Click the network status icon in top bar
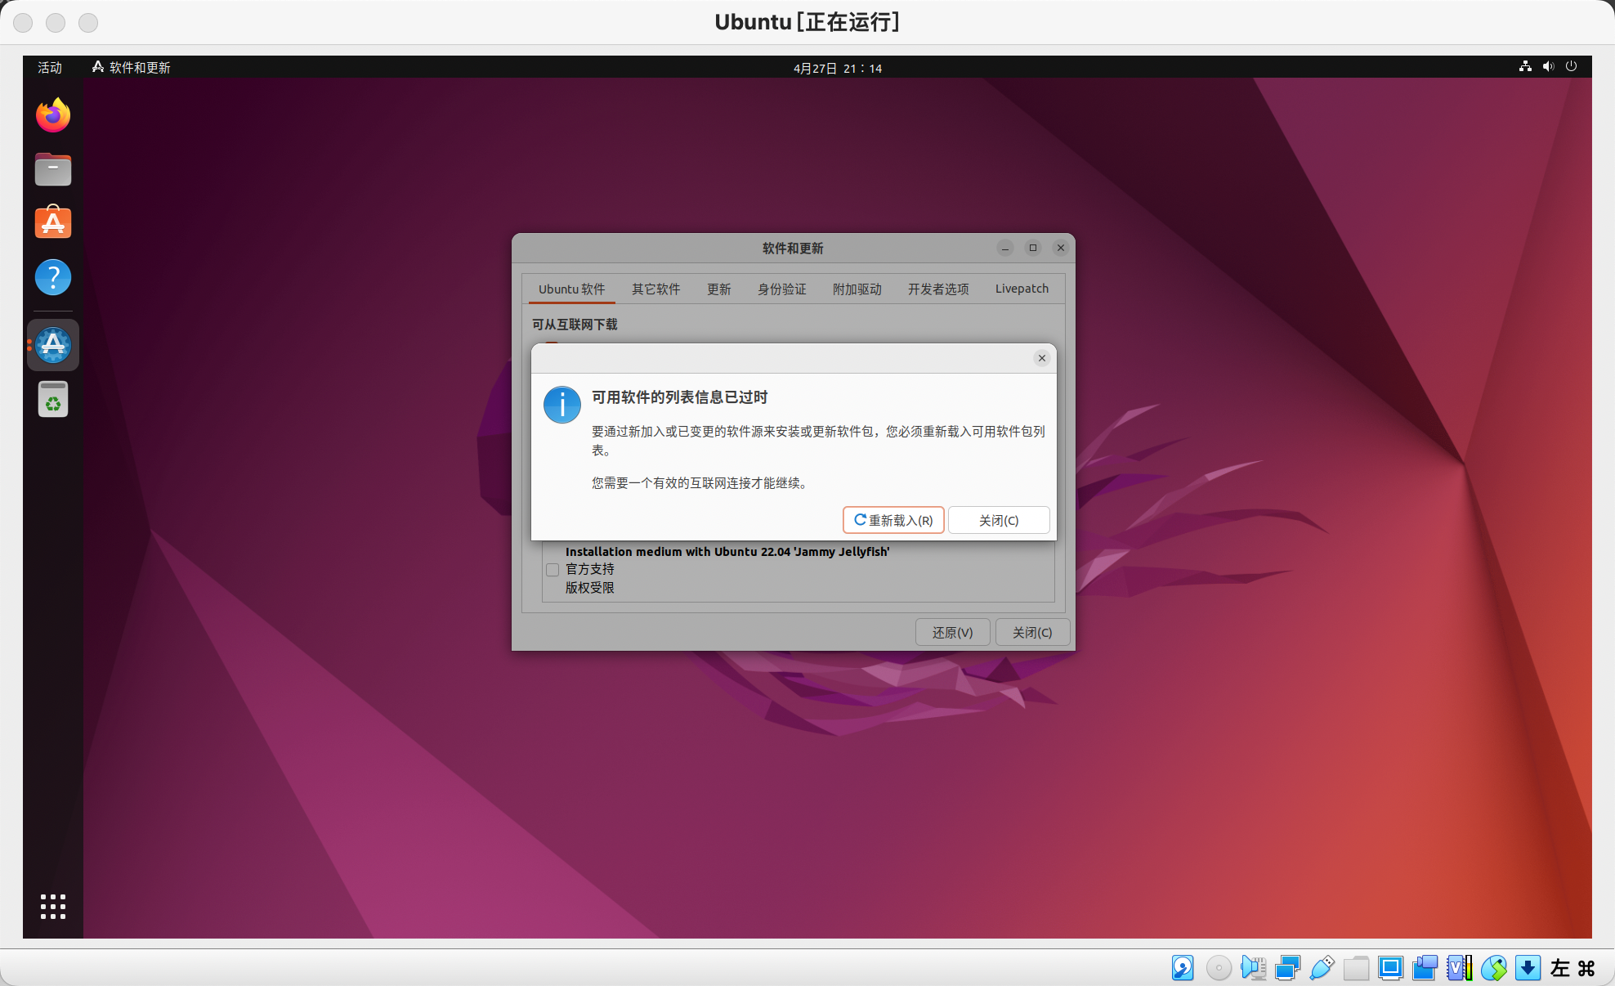Screen dimensions: 1615x986 click(1525, 67)
